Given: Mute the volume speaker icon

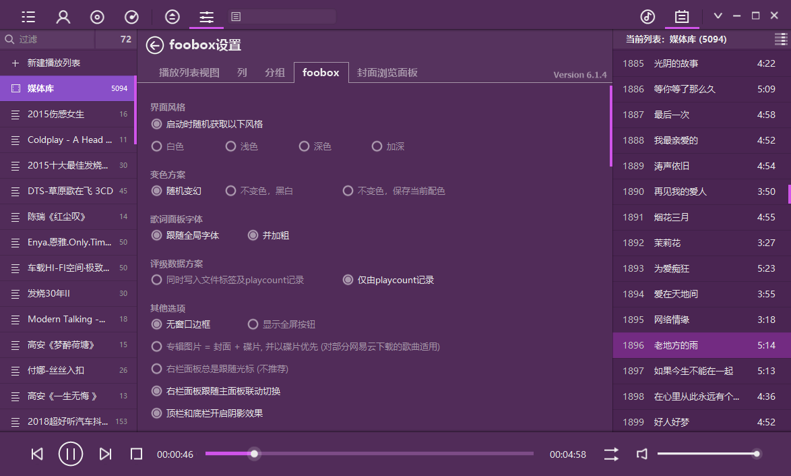Looking at the screenshot, I should [x=641, y=454].
